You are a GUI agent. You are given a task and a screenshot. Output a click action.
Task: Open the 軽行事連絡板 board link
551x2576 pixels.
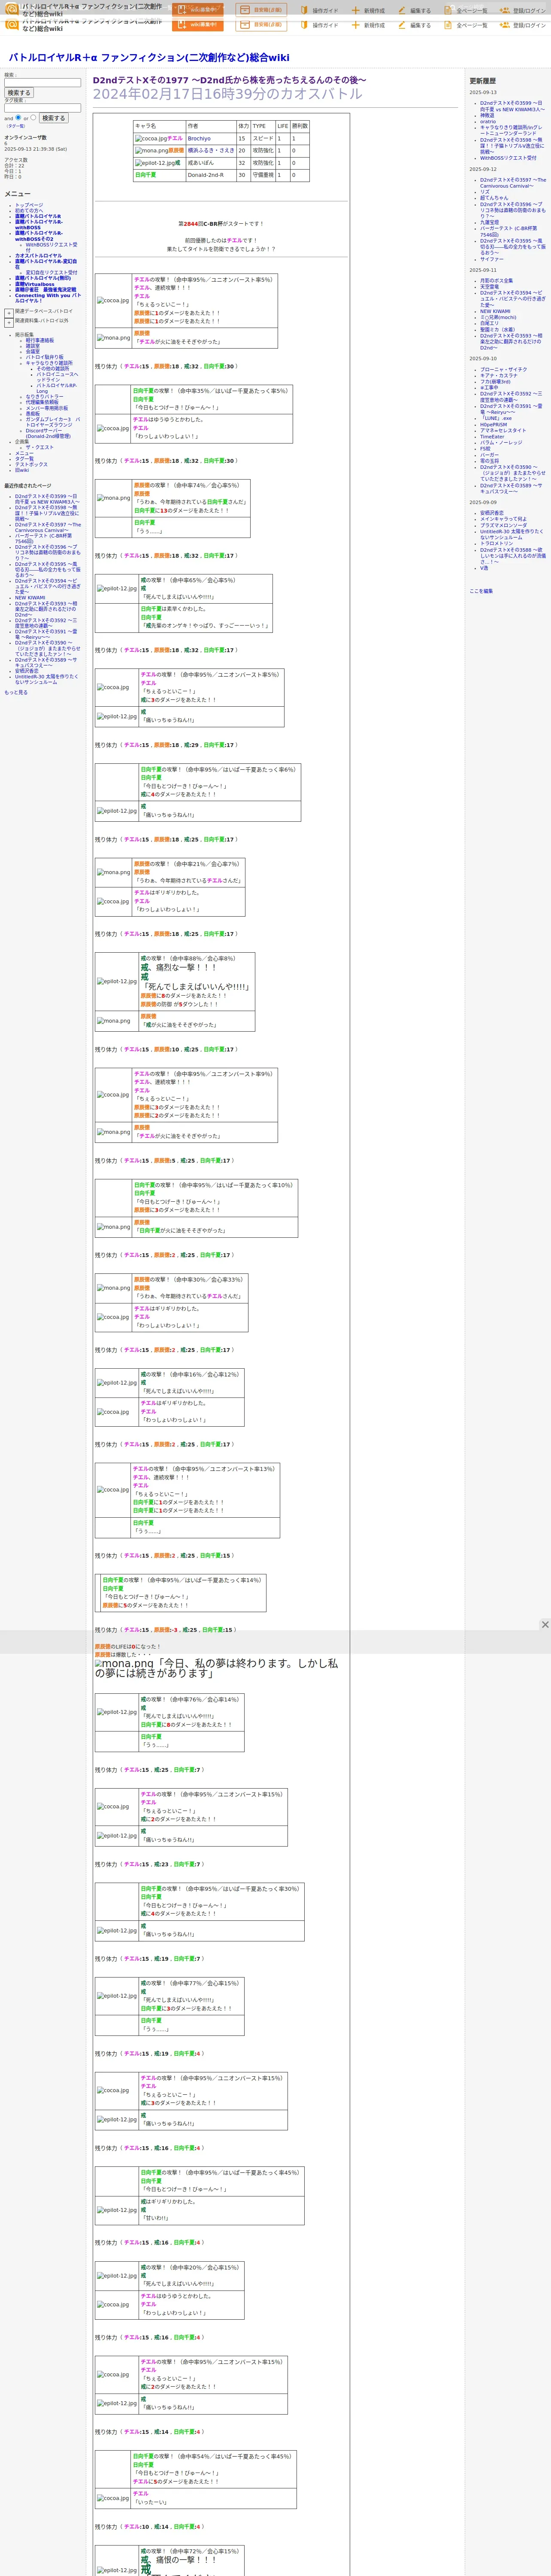[x=40, y=340]
